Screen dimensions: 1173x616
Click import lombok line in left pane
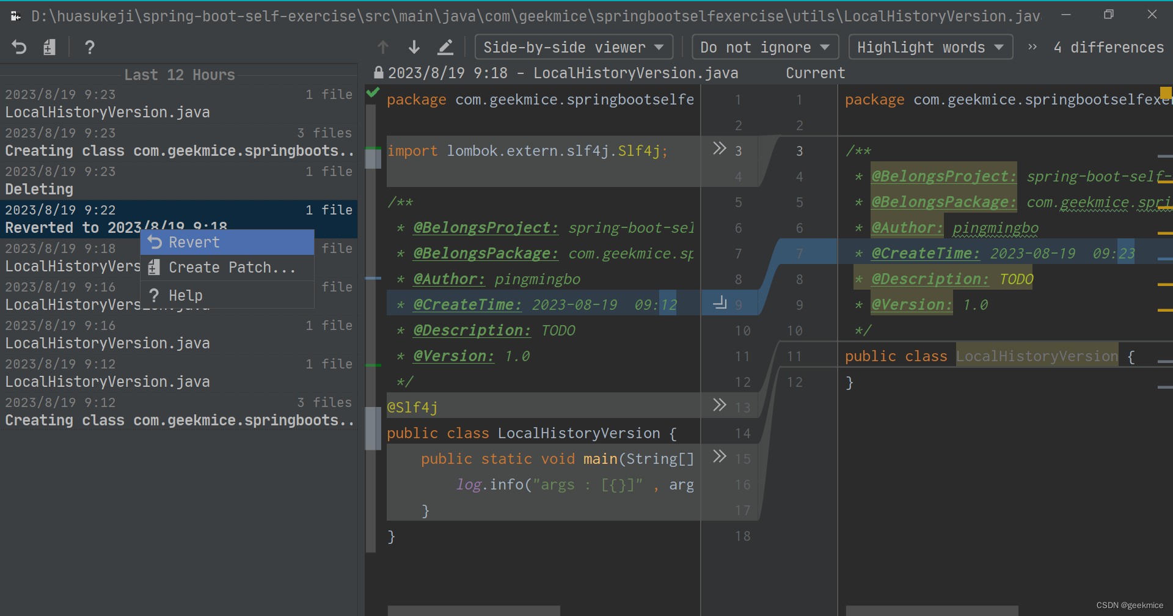(x=527, y=151)
